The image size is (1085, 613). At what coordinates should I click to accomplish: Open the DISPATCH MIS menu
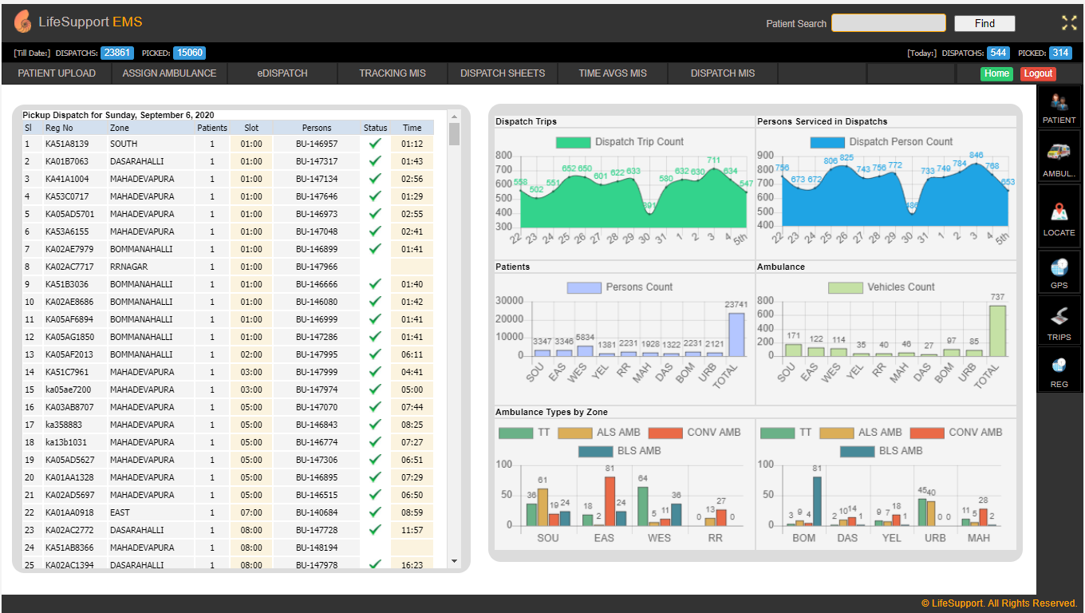[723, 73]
